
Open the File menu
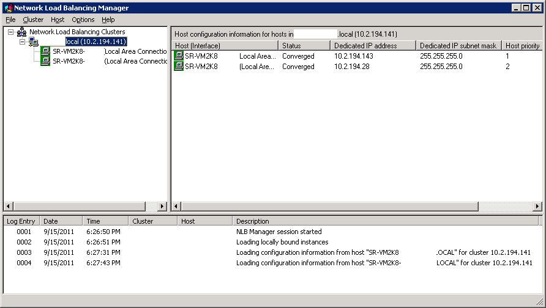[10, 20]
